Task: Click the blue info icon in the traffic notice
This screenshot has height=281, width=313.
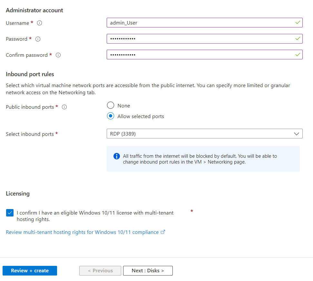Action: (x=116, y=156)
